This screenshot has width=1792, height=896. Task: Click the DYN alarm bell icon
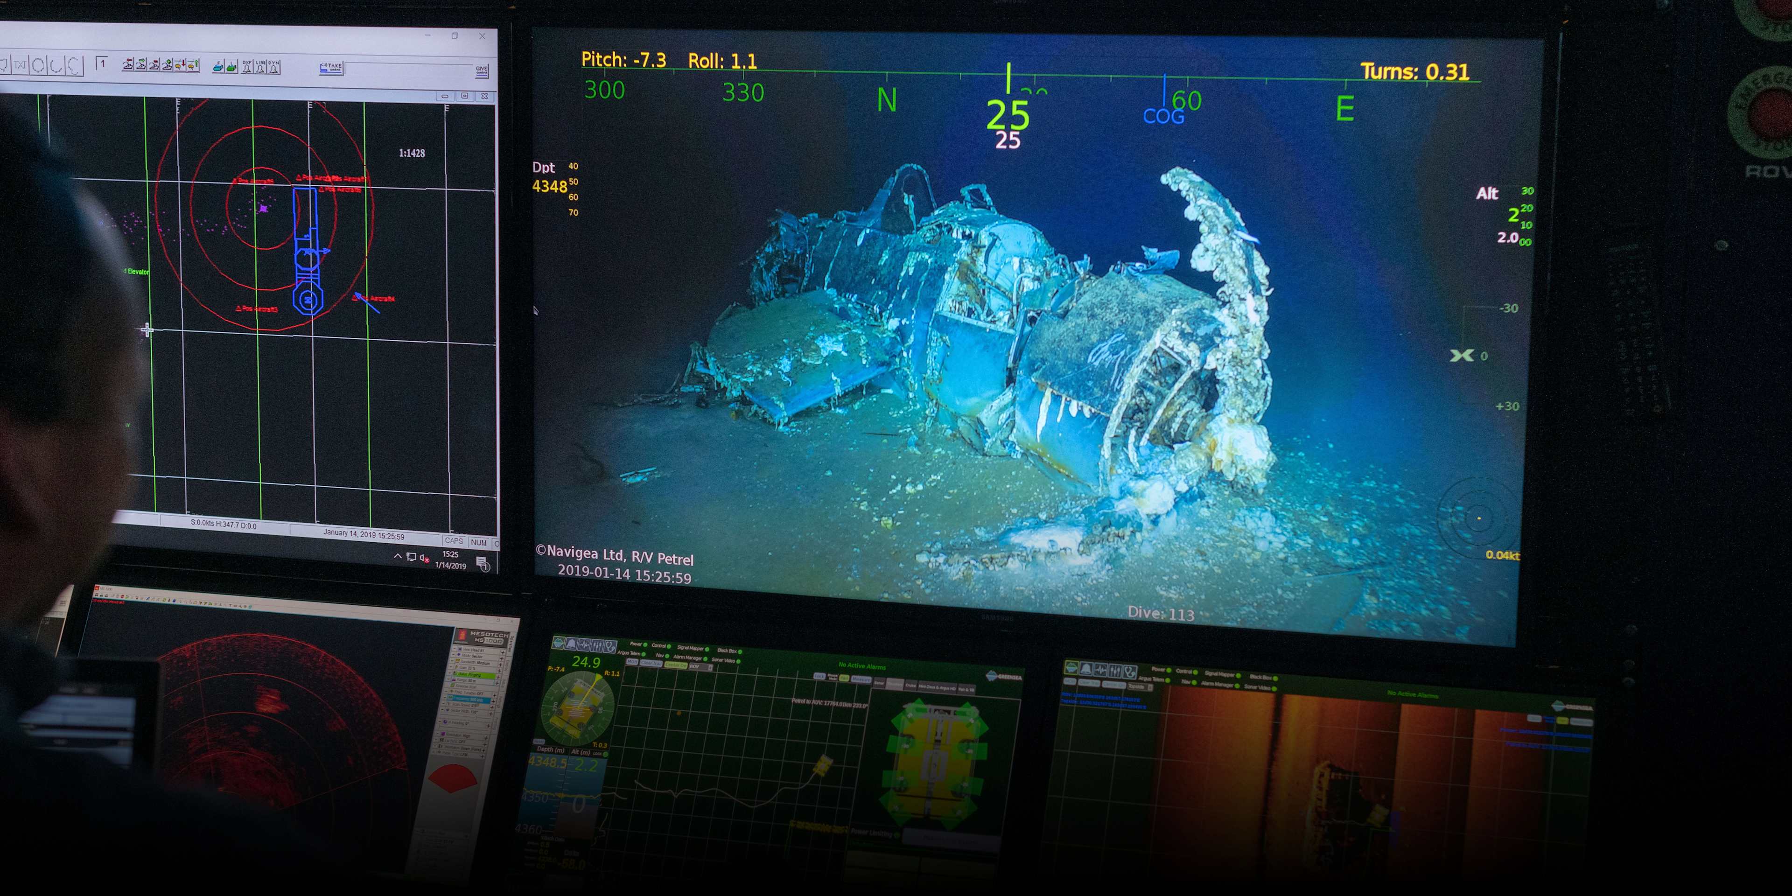(273, 68)
